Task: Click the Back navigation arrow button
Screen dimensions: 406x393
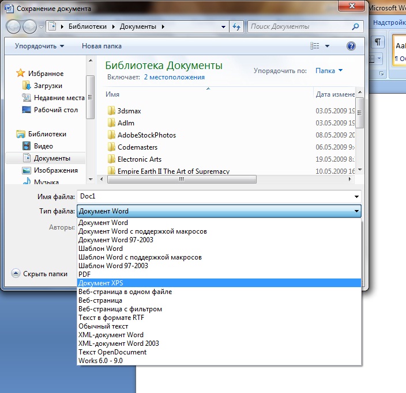Action: (13, 26)
